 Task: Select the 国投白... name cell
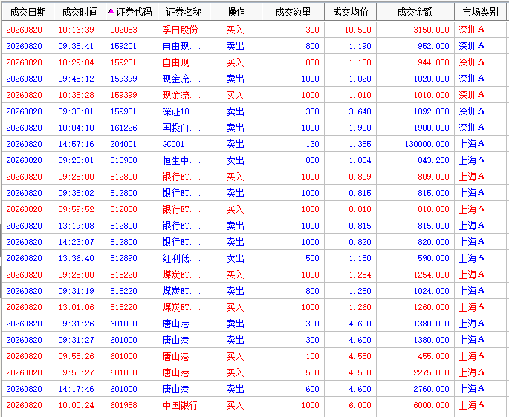181,128
